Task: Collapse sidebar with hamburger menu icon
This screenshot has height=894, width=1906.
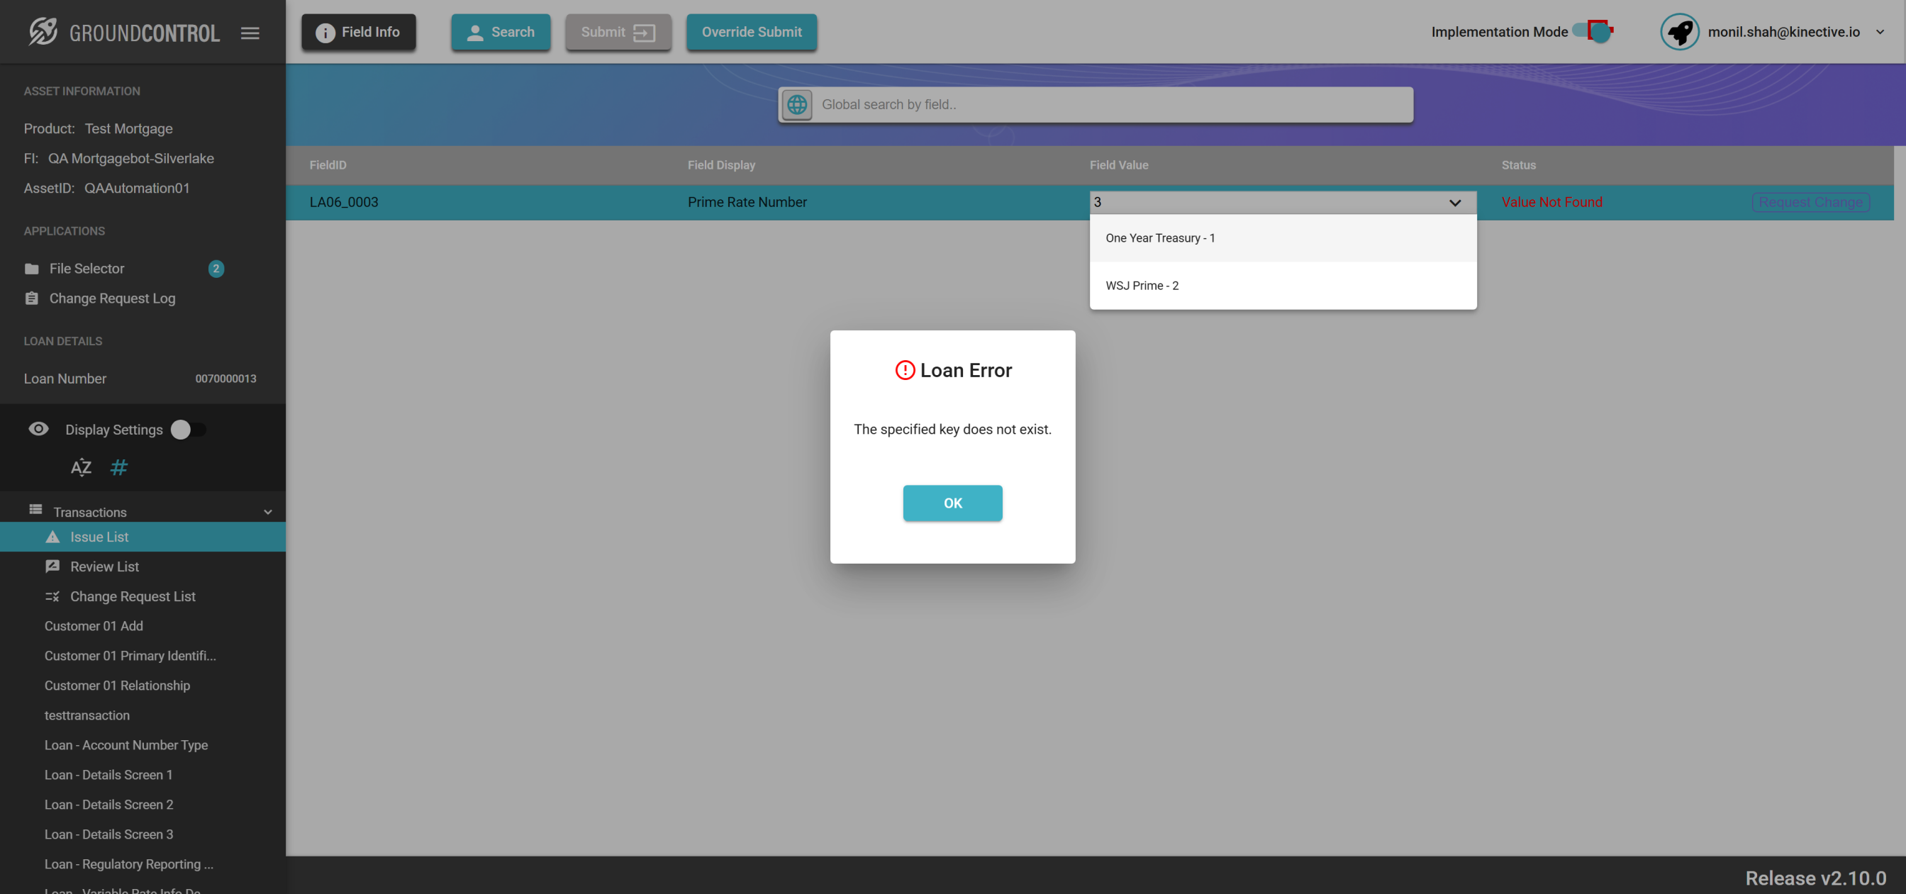Action: coord(250,33)
